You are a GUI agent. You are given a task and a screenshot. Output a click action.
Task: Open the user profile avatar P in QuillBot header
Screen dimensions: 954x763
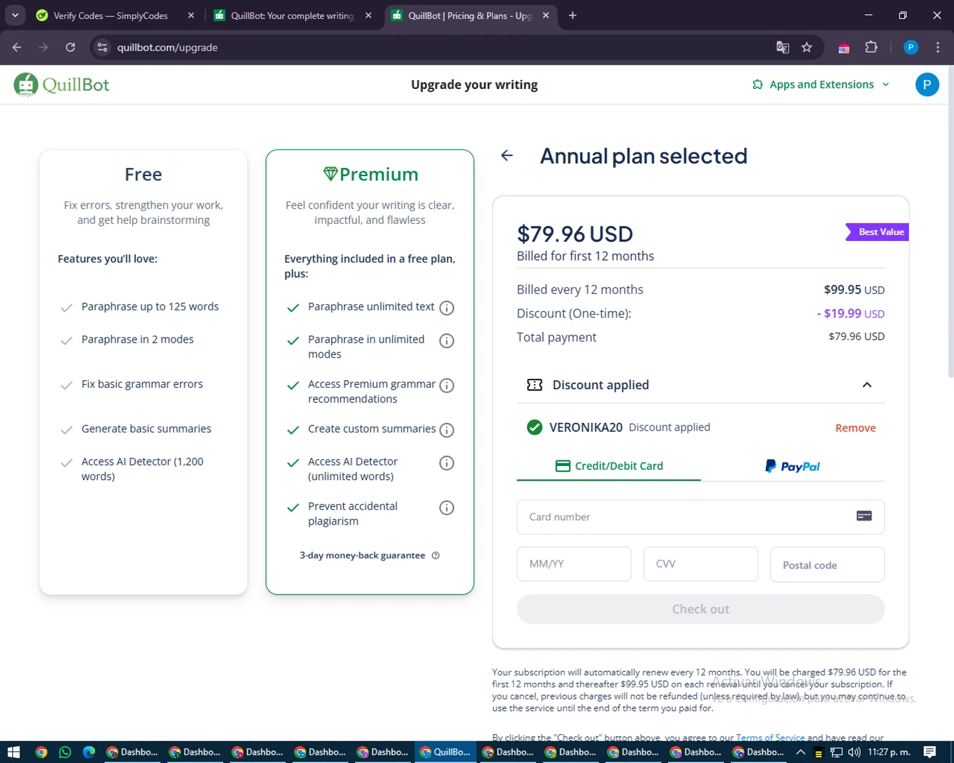click(x=927, y=85)
